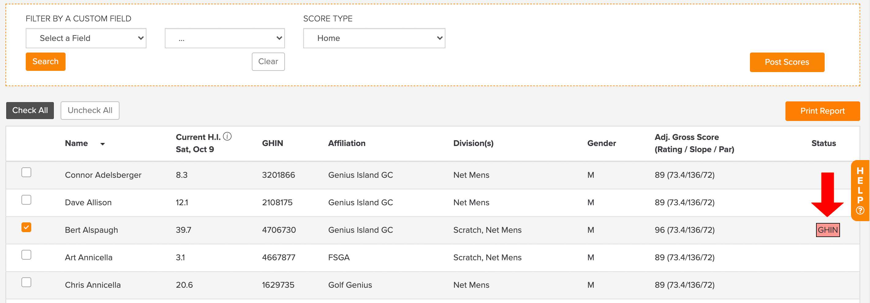This screenshot has height=303, width=870.
Task: Click GHIN number 2108175
Action: (277, 203)
